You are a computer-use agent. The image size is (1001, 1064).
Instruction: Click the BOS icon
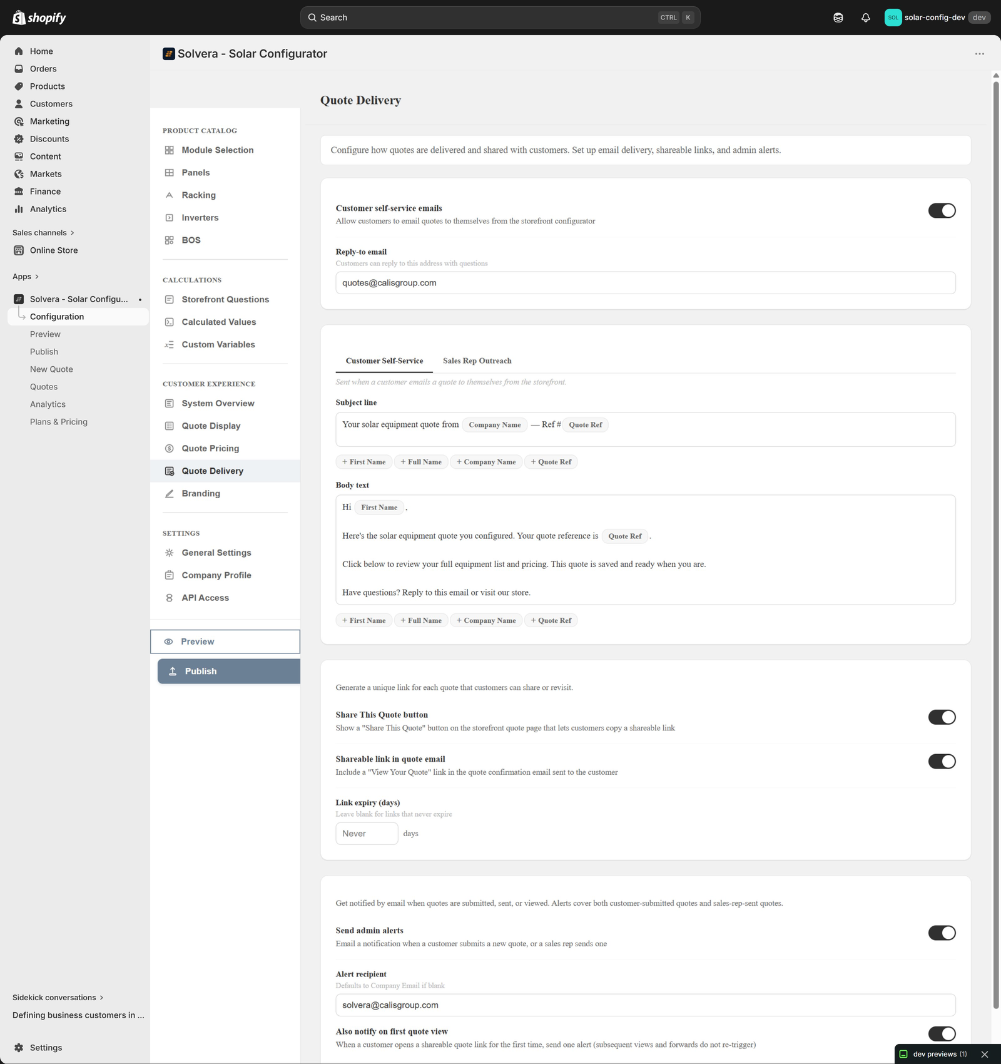(169, 240)
